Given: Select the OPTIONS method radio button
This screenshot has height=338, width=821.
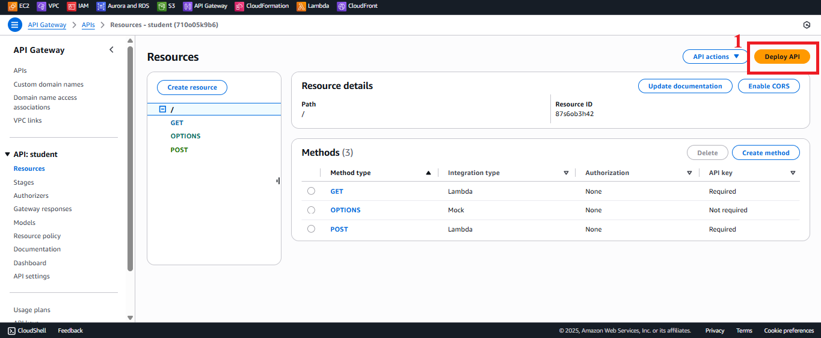Looking at the screenshot, I should (311, 210).
